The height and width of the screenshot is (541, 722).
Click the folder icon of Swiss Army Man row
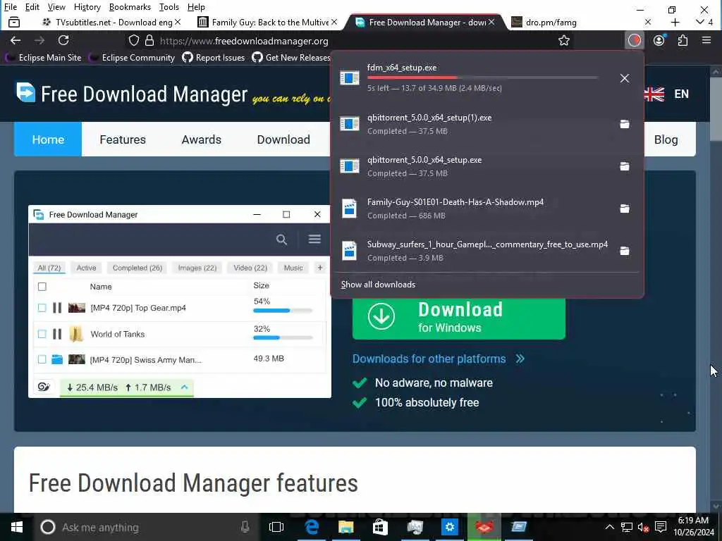(x=57, y=359)
